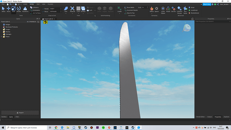Viewport: 231px width, 130px height.
Task: Open Collision Groups editor
Action: point(179,10)
